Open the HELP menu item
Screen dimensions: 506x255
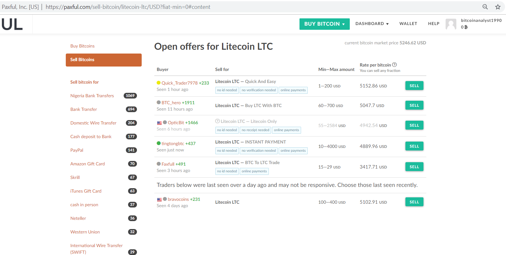pos(434,23)
